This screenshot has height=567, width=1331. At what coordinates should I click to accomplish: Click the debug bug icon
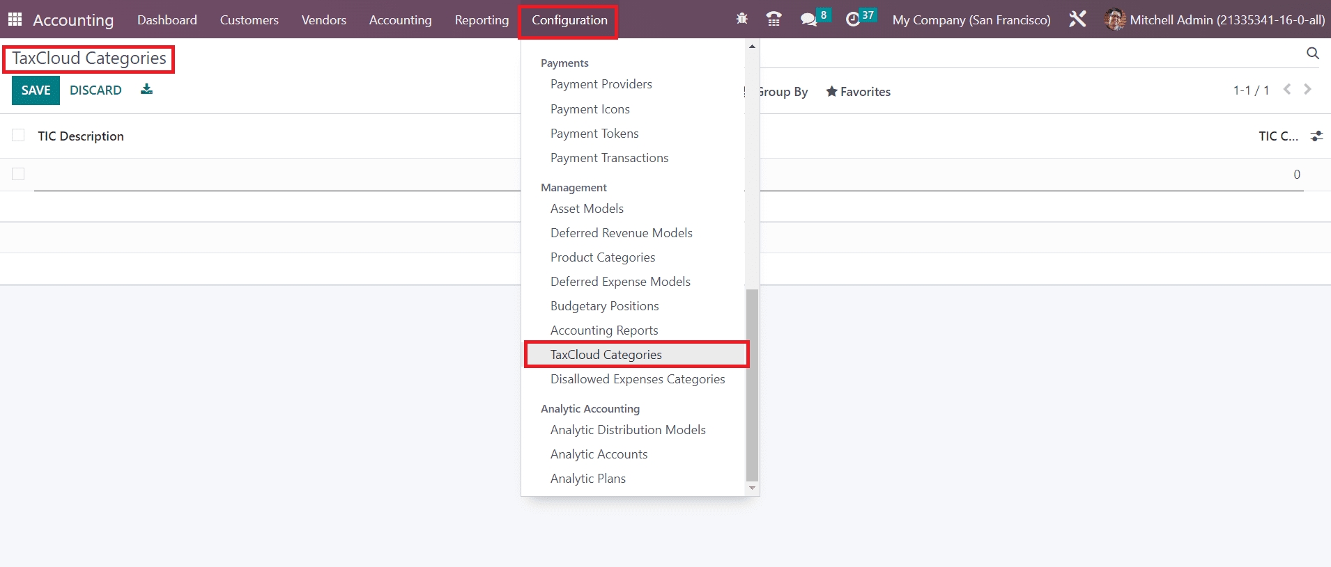point(741,19)
